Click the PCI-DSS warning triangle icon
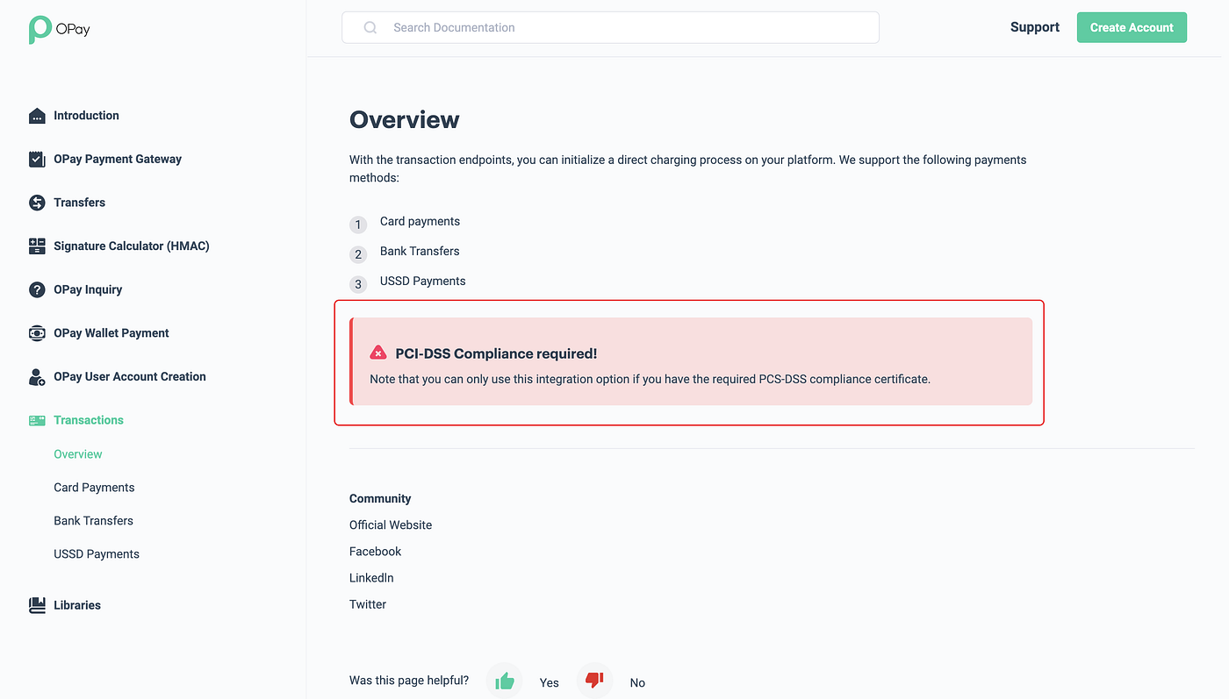 (378, 353)
